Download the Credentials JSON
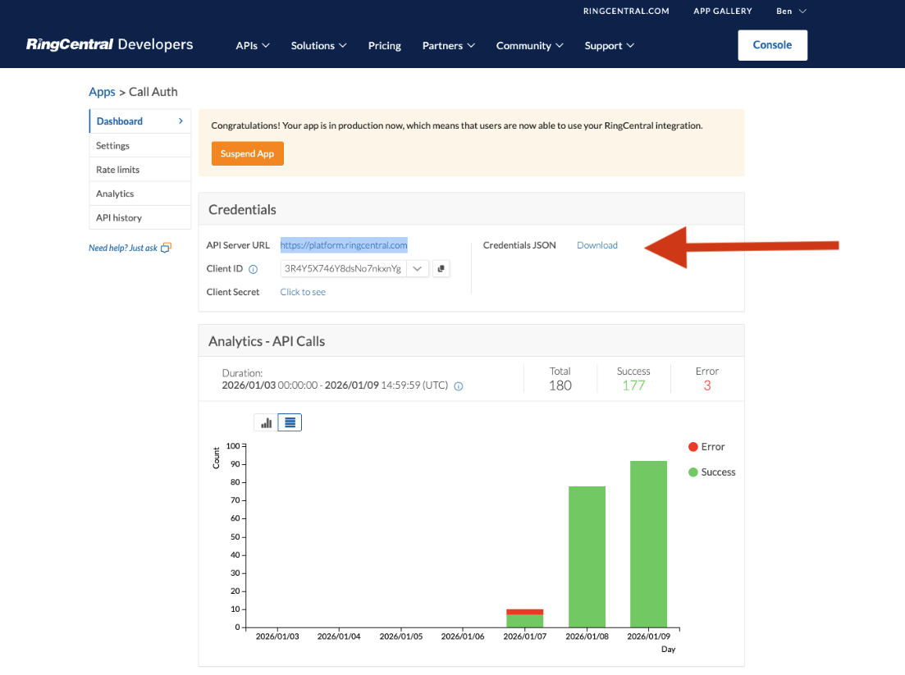 pos(596,245)
